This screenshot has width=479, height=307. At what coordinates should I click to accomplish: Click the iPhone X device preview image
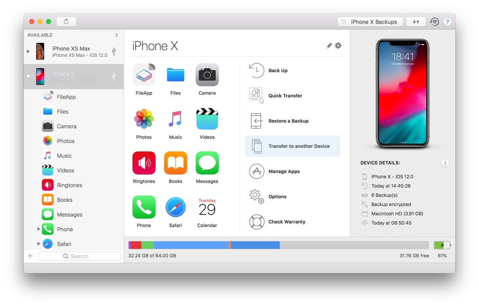(x=402, y=93)
